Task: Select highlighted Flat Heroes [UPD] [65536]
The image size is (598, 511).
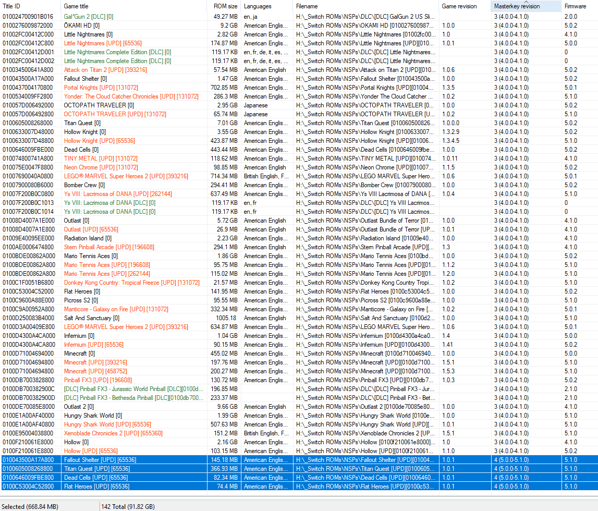Action: click(x=96, y=486)
